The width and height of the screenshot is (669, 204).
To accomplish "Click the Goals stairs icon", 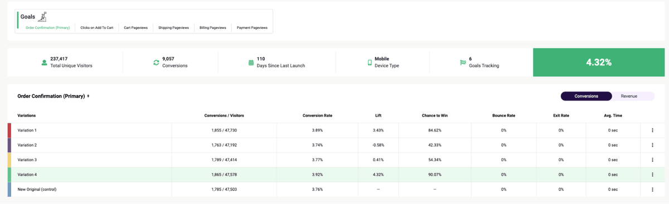I will 42,17.
